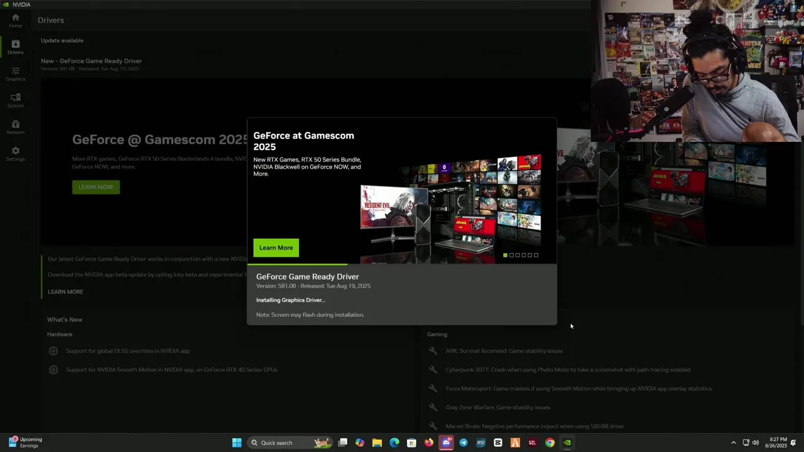Open the Upcoming Earnings widget

pos(25,443)
